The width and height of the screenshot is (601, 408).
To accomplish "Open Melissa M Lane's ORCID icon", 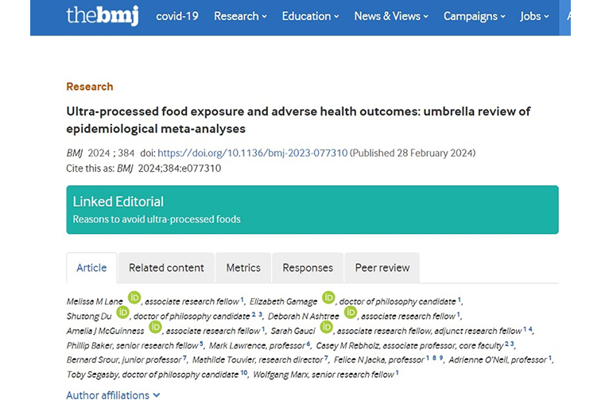I will coord(134,298).
